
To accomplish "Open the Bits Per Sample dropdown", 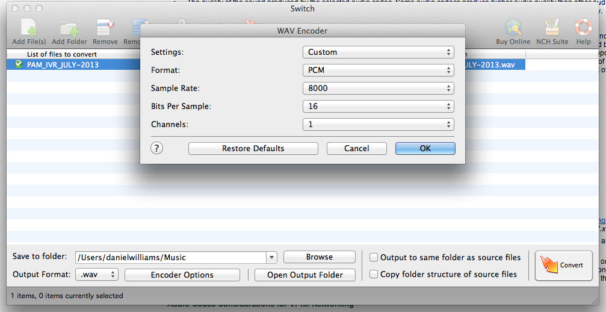I will click(378, 107).
